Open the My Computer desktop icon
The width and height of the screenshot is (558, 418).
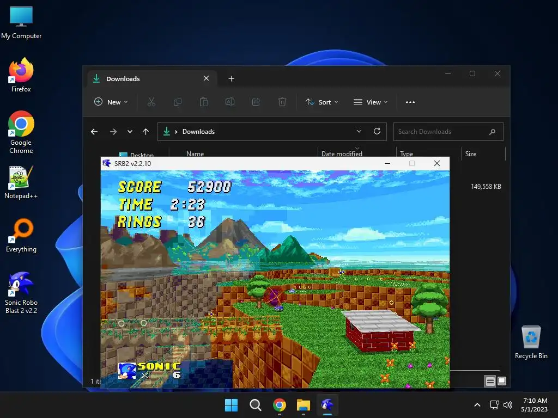click(x=21, y=23)
